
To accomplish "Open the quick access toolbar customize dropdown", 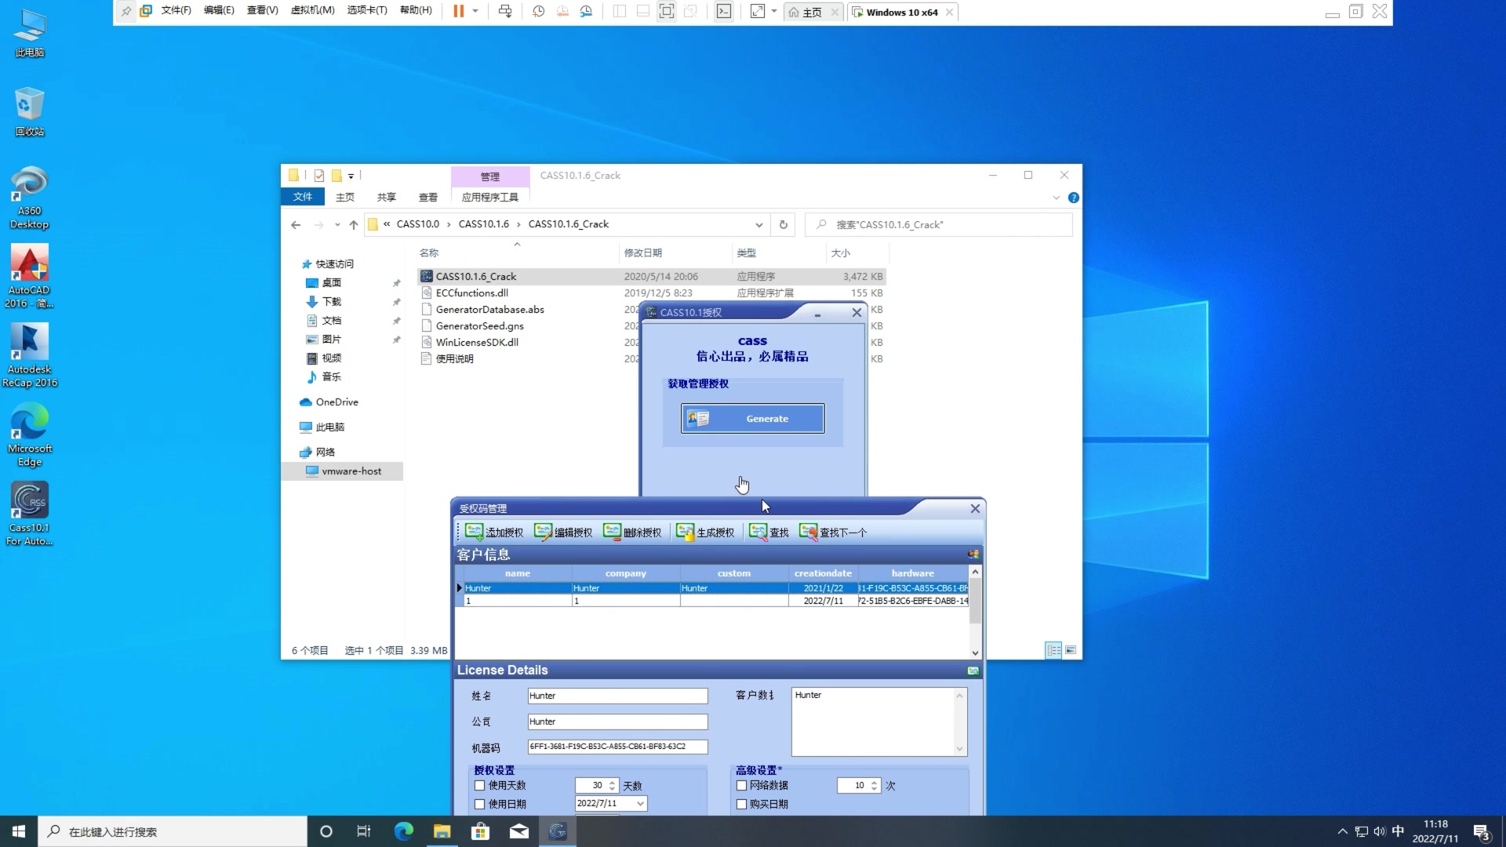I will click(351, 176).
